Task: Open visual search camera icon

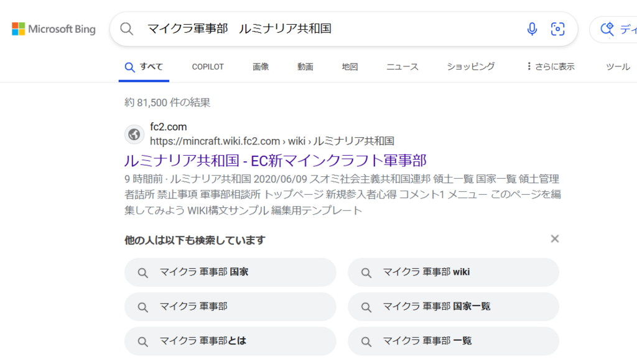Action: (558, 29)
